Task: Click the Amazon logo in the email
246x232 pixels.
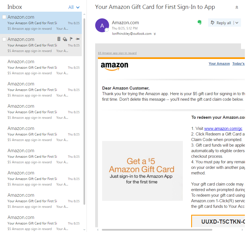Action: (114, 66)
